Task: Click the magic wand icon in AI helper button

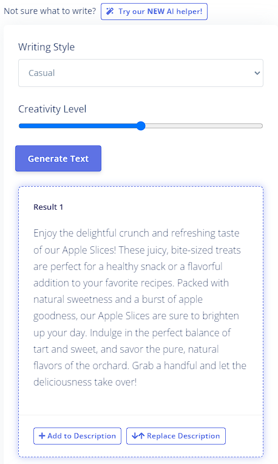Action: click(110, 12)
